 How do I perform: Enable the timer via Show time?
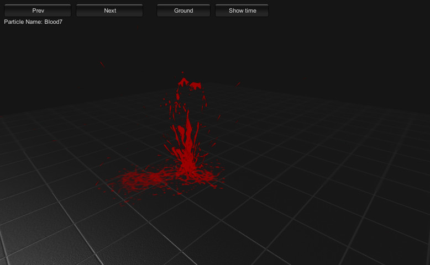pos(242,10)
